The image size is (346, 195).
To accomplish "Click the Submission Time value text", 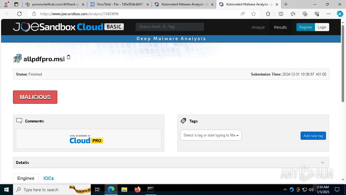I will coord(304,74).
